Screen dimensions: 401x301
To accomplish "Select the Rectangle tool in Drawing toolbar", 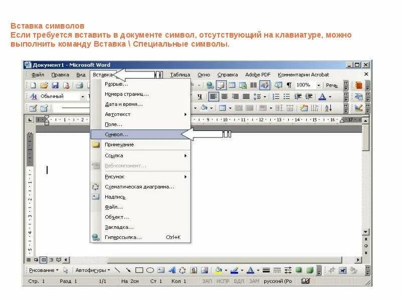I will click(139, 270).
